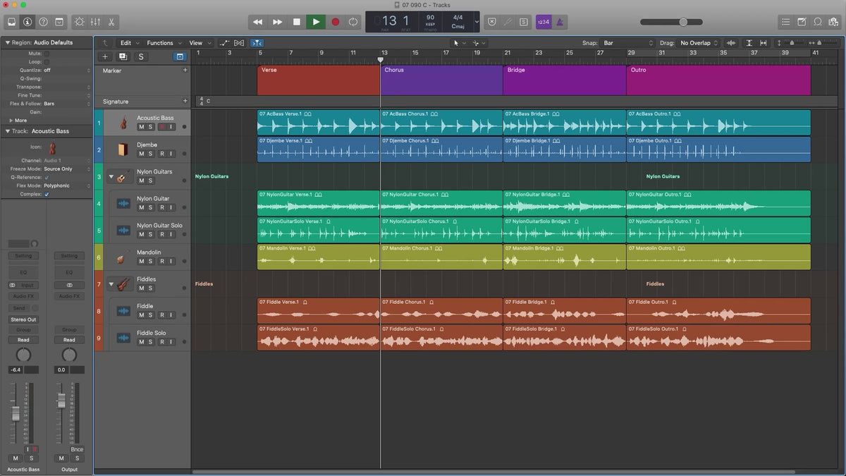Open the Snap dropdown set to Bar
The height and width of the screenshot is (476, 846).
[x=627, y=43]
